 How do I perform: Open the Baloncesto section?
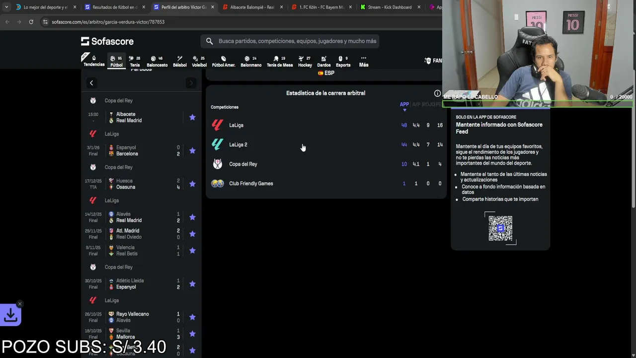pos(157,61)
